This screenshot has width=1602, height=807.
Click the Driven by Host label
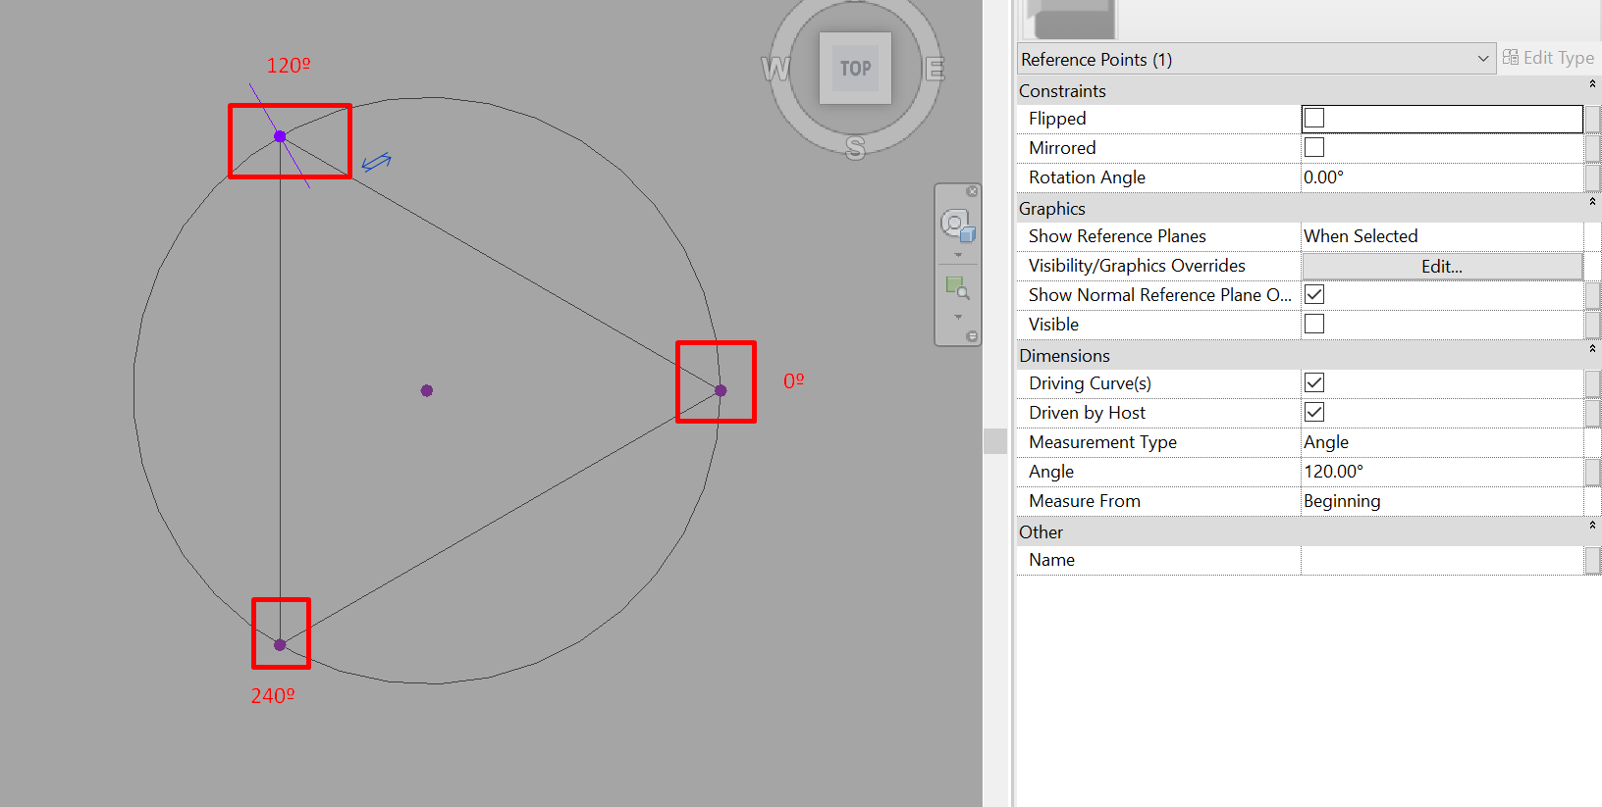coord(1087,413)
